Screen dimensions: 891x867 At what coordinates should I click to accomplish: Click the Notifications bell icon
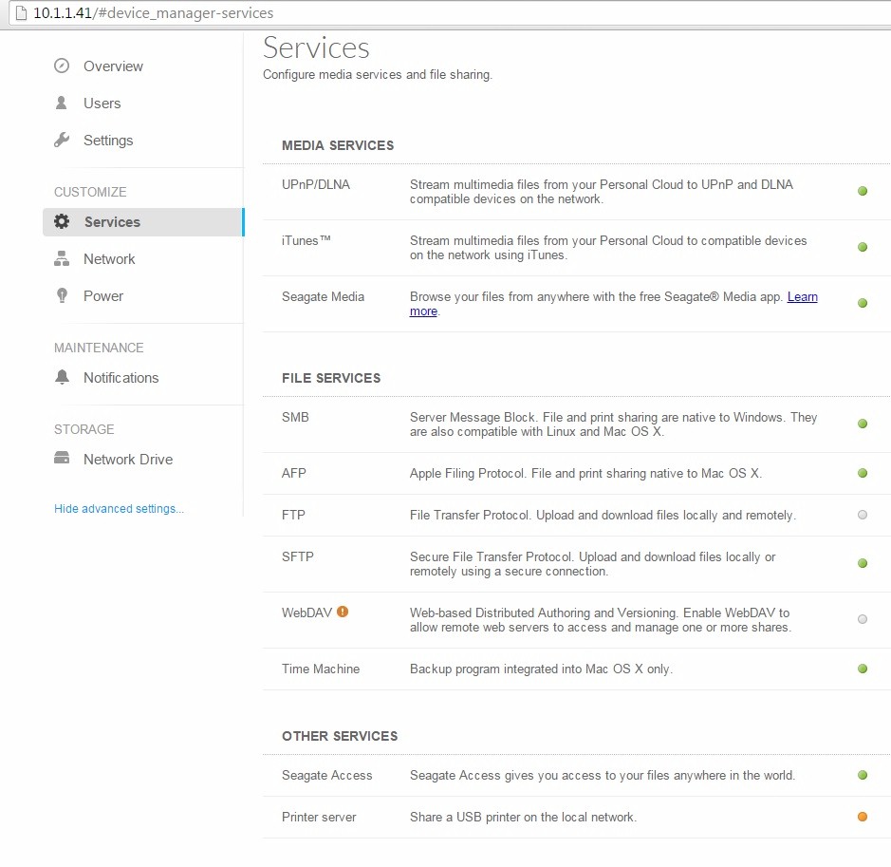[x=62, y=377]
